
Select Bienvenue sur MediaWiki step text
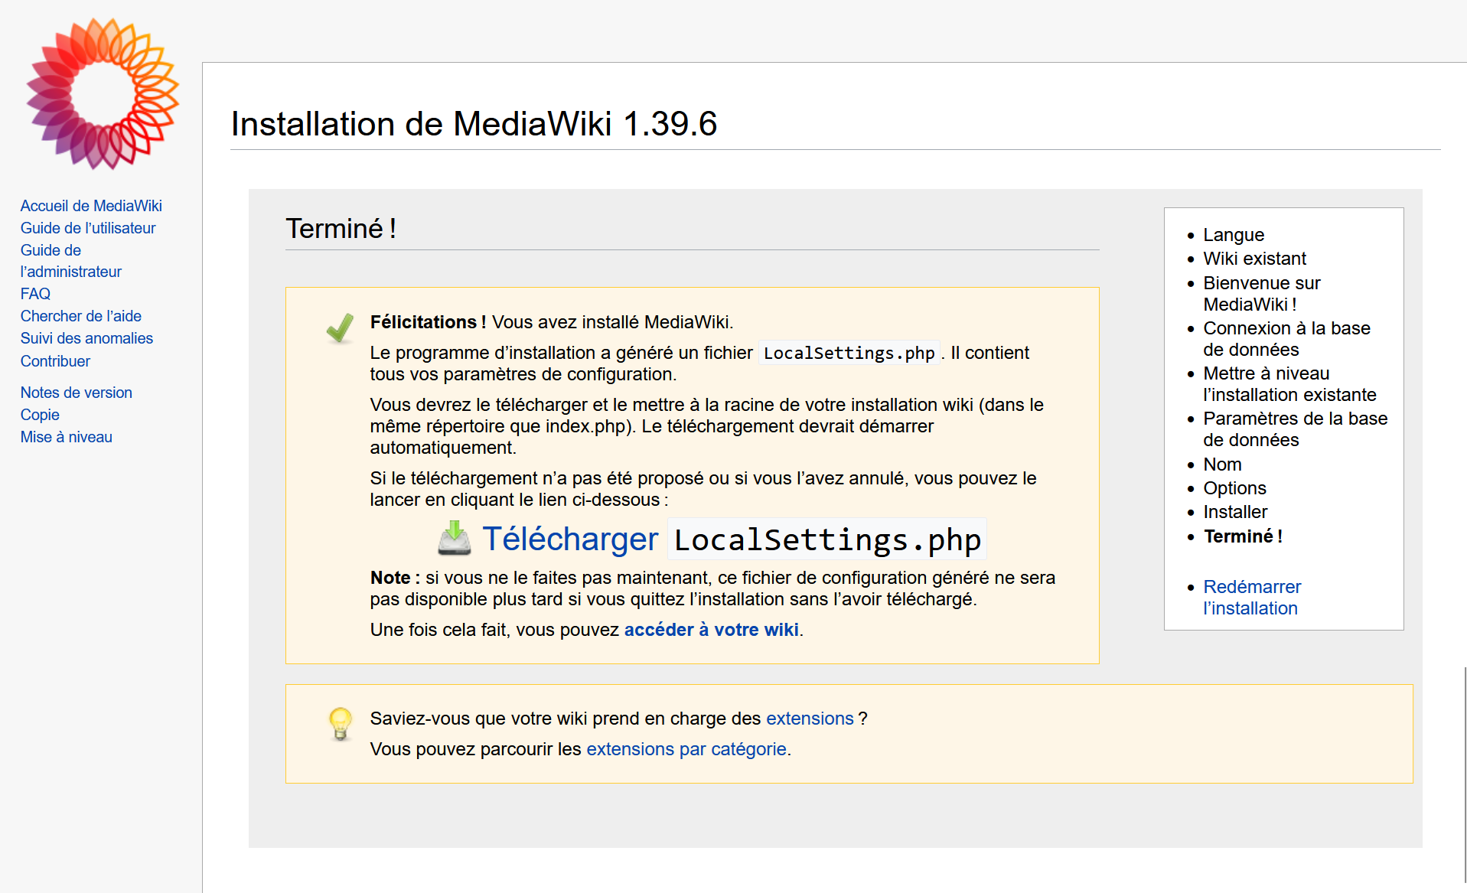(1262, 294)
